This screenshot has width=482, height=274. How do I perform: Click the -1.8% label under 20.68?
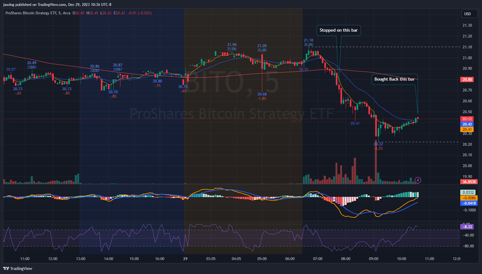[262, 99]
